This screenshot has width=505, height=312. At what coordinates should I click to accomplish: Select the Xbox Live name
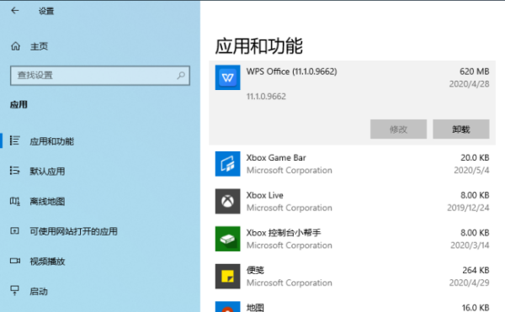(x=265, y=195)
